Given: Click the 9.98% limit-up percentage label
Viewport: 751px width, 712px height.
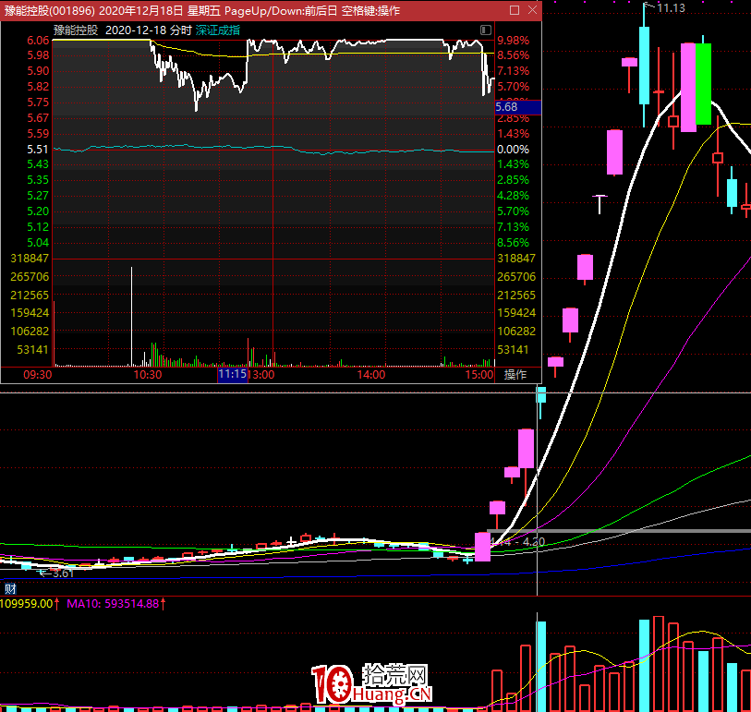Looking at the screenshot, I should click(513, 41).
